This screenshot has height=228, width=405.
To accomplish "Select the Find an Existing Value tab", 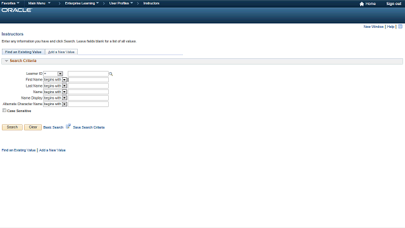I will point(23,52).
